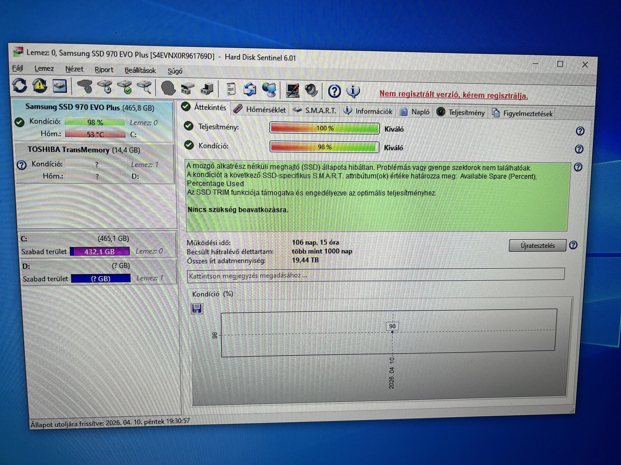Click the Teljesítmény 100 % progress bar
The height and width of the screenshot is (465, 621).
pyautogui.click(x=325, y=128)
